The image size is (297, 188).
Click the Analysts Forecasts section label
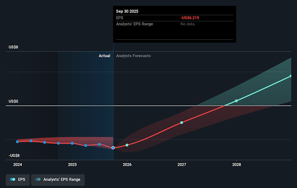tap(133, 56)
